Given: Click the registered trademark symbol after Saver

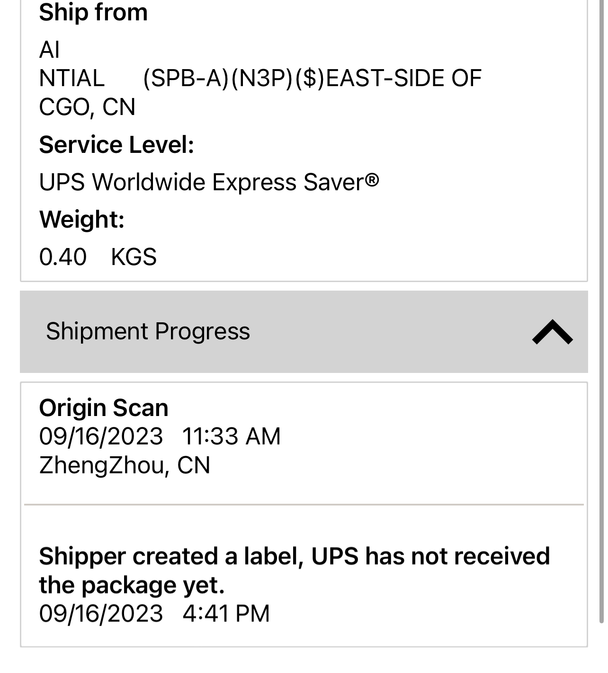Looking at the screenshot, I should [x=373, y=179].
